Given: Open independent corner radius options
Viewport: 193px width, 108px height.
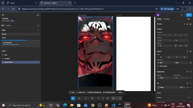Looking at the screenshot, I should [190, 78].
